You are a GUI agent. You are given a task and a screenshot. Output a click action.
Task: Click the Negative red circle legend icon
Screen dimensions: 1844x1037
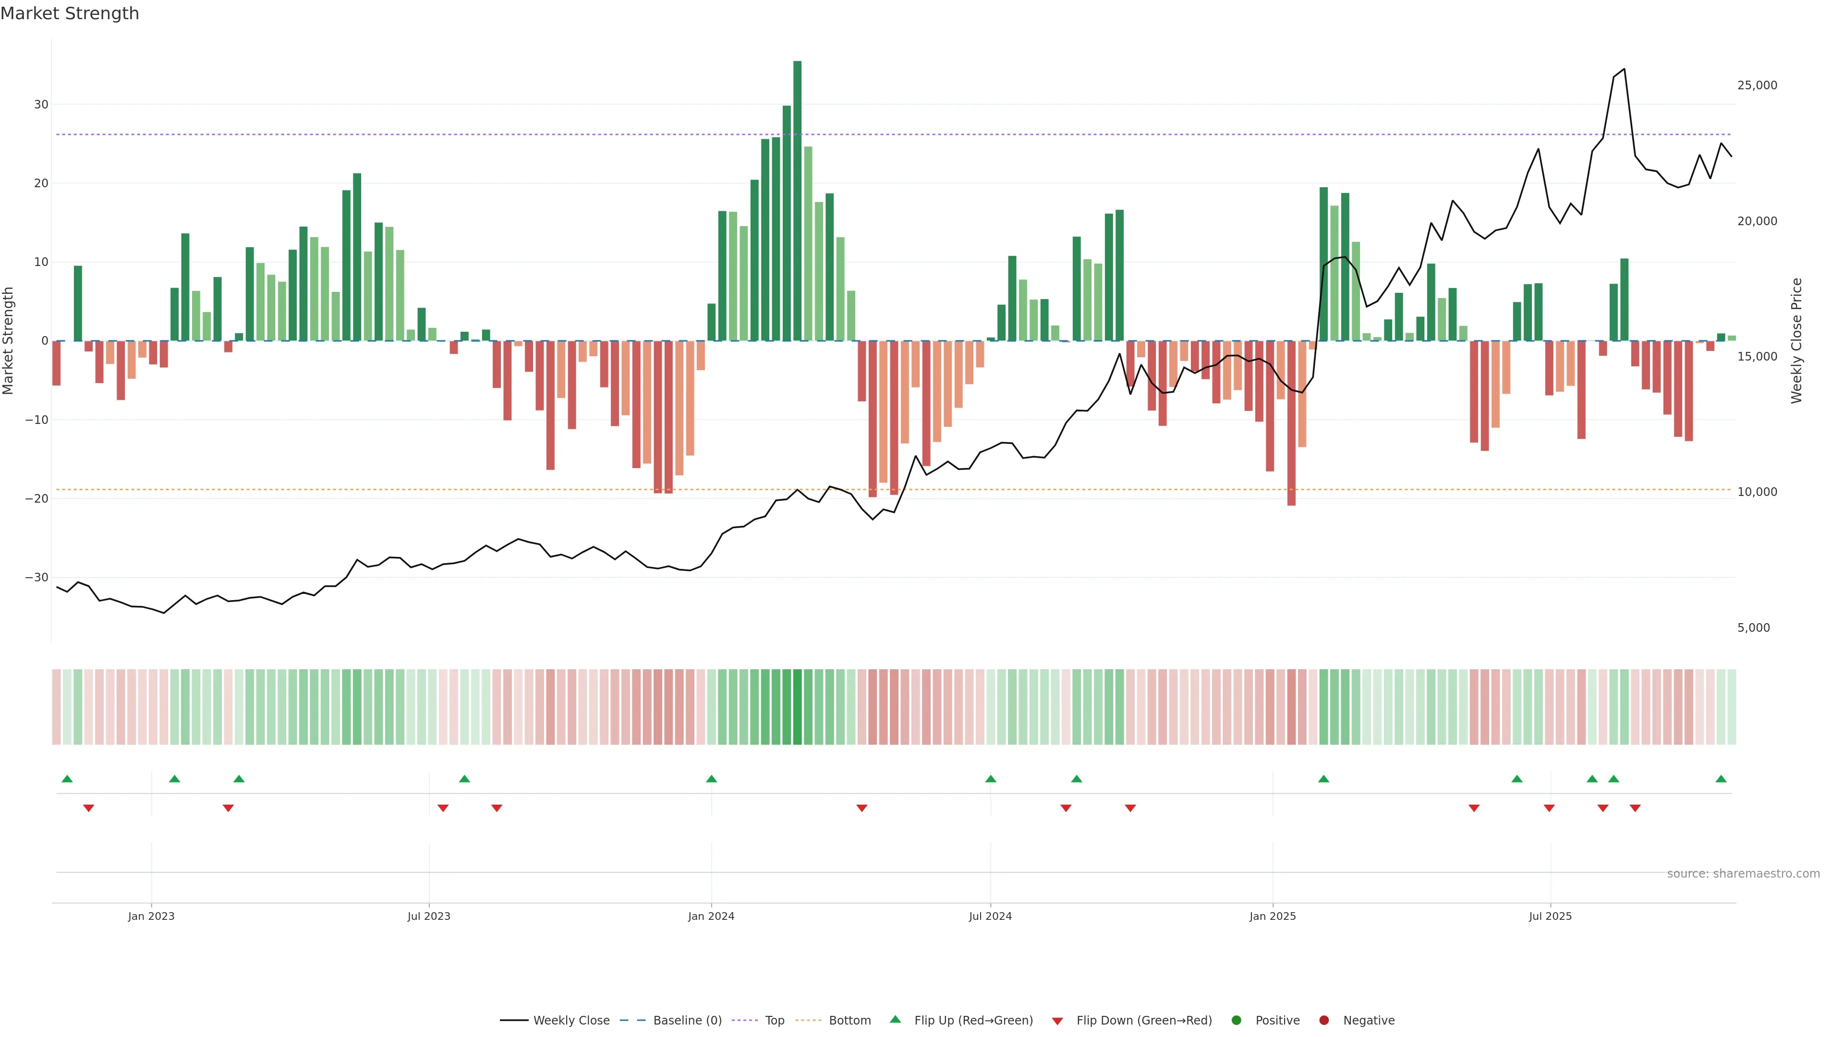click(1323, 1020)
